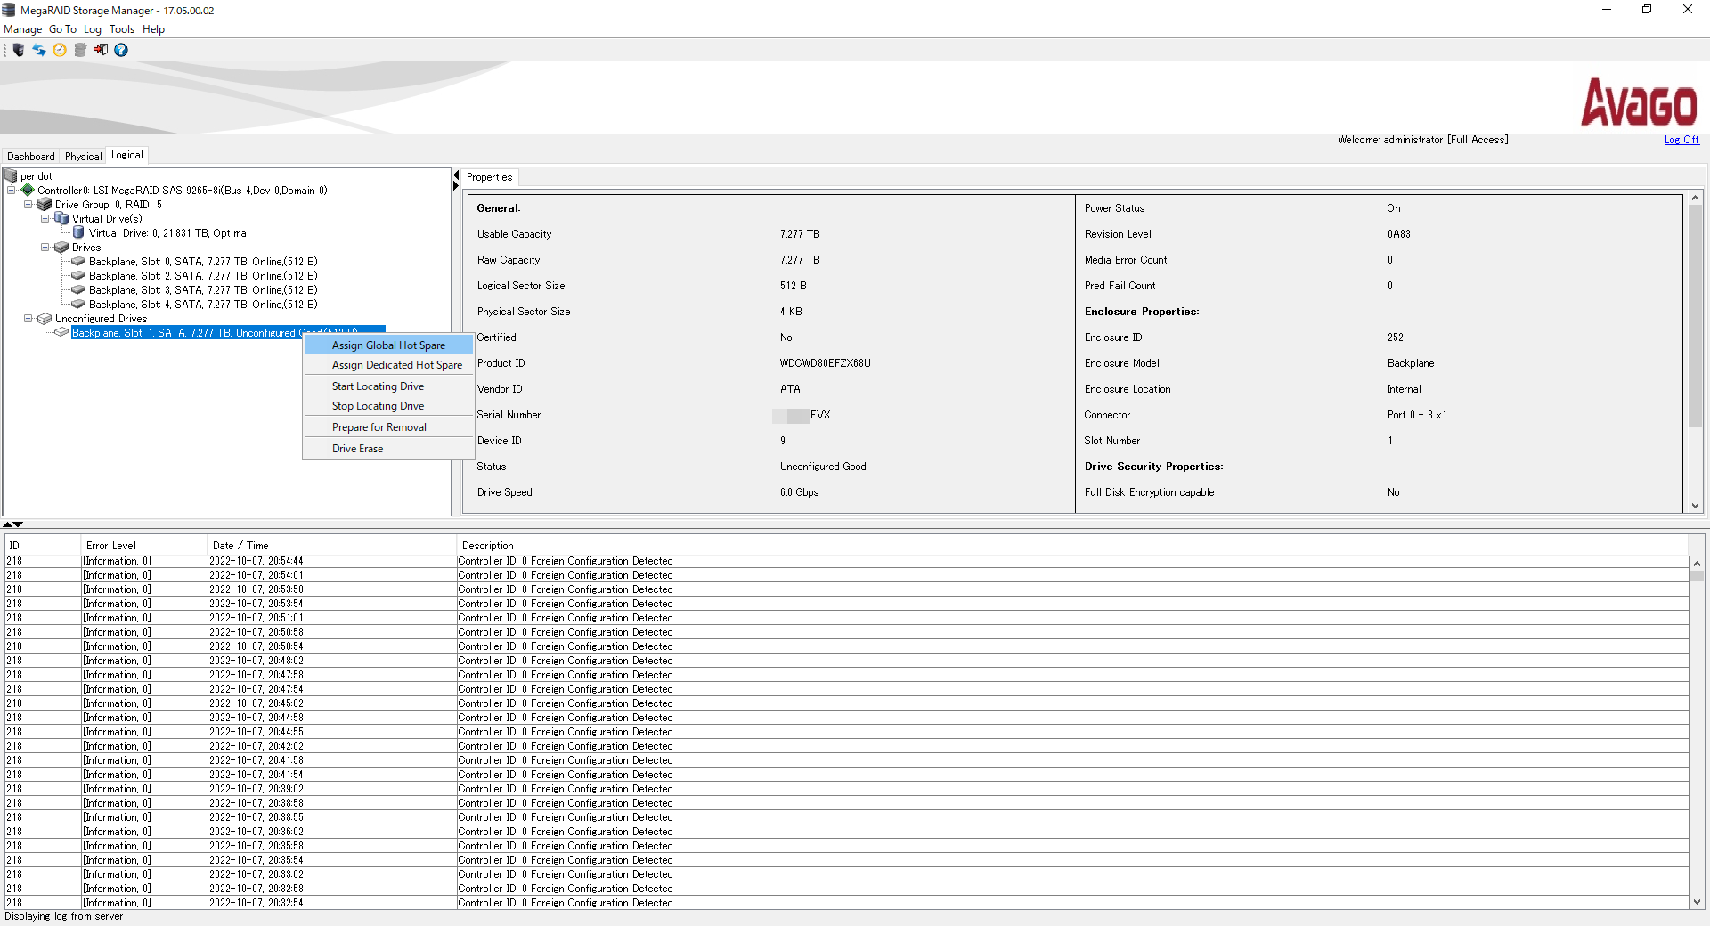Collapse the log pane with the down splitter arrow
Screen dimensions: 1710x926
tap(19, 524)
